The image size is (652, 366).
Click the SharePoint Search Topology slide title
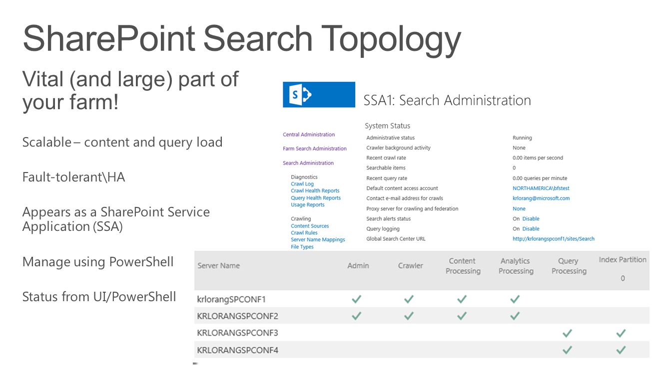242,39
